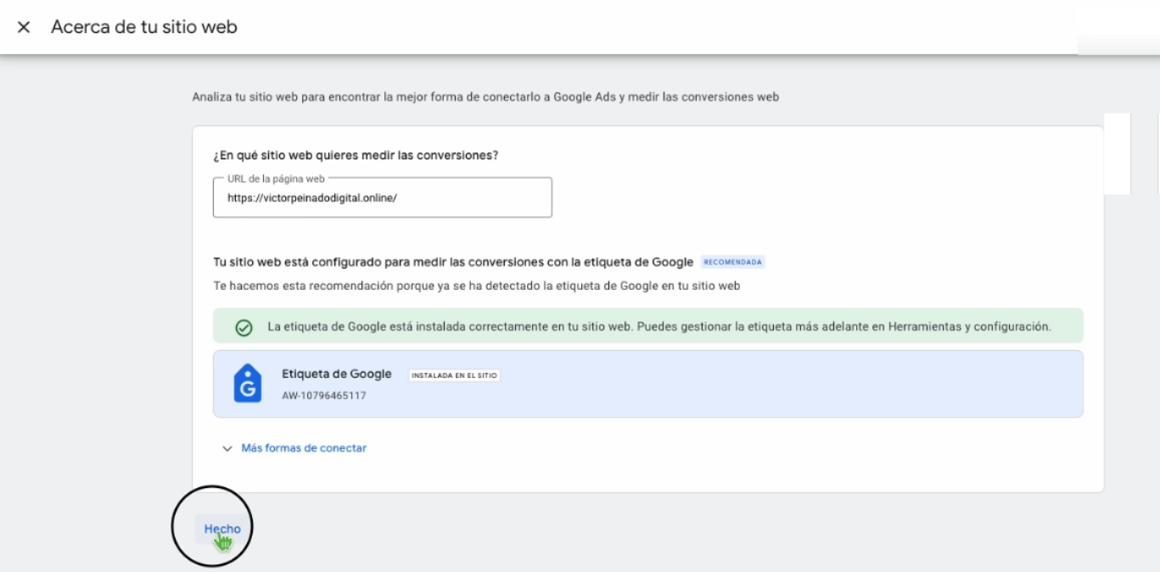Viewport: 1160px width, 572px height.
Task: Click the Te hacemos esta recomendación text
Action: tap(476, 286)
